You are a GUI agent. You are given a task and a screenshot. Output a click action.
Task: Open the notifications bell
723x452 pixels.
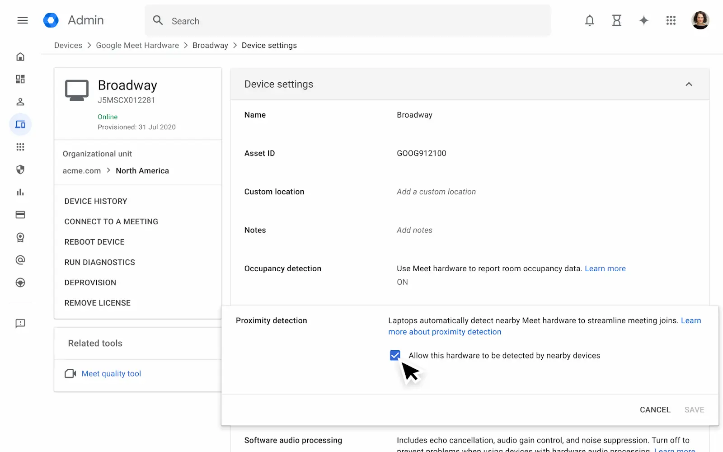[x=590, y=20]
